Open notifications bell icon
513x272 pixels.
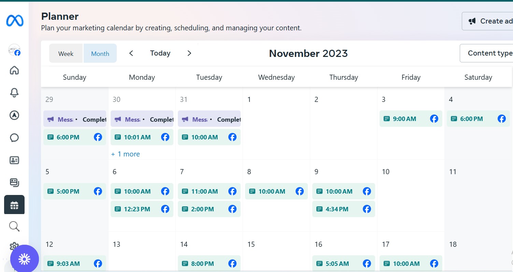point(14,93)
